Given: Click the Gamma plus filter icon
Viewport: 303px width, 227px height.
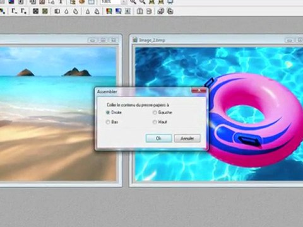Looking at the screenshot, I should click(23, 11).
